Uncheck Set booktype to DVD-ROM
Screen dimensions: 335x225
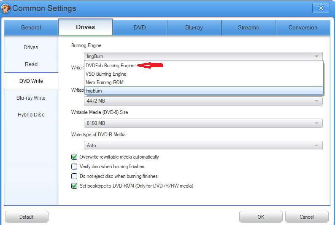74,186
